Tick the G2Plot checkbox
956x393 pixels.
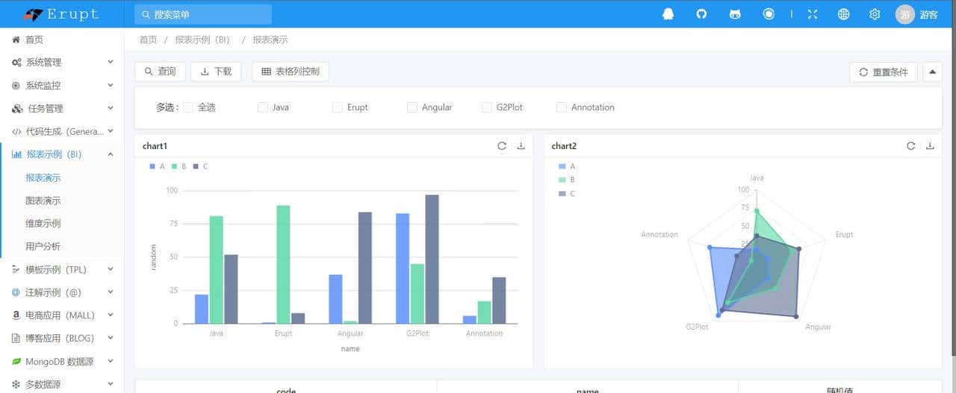coord(487,107)
